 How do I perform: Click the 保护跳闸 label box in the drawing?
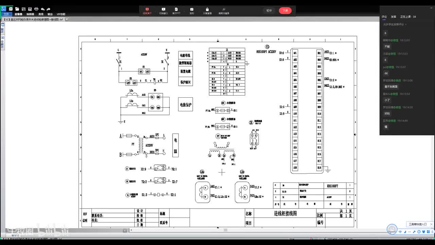[186, 82]
